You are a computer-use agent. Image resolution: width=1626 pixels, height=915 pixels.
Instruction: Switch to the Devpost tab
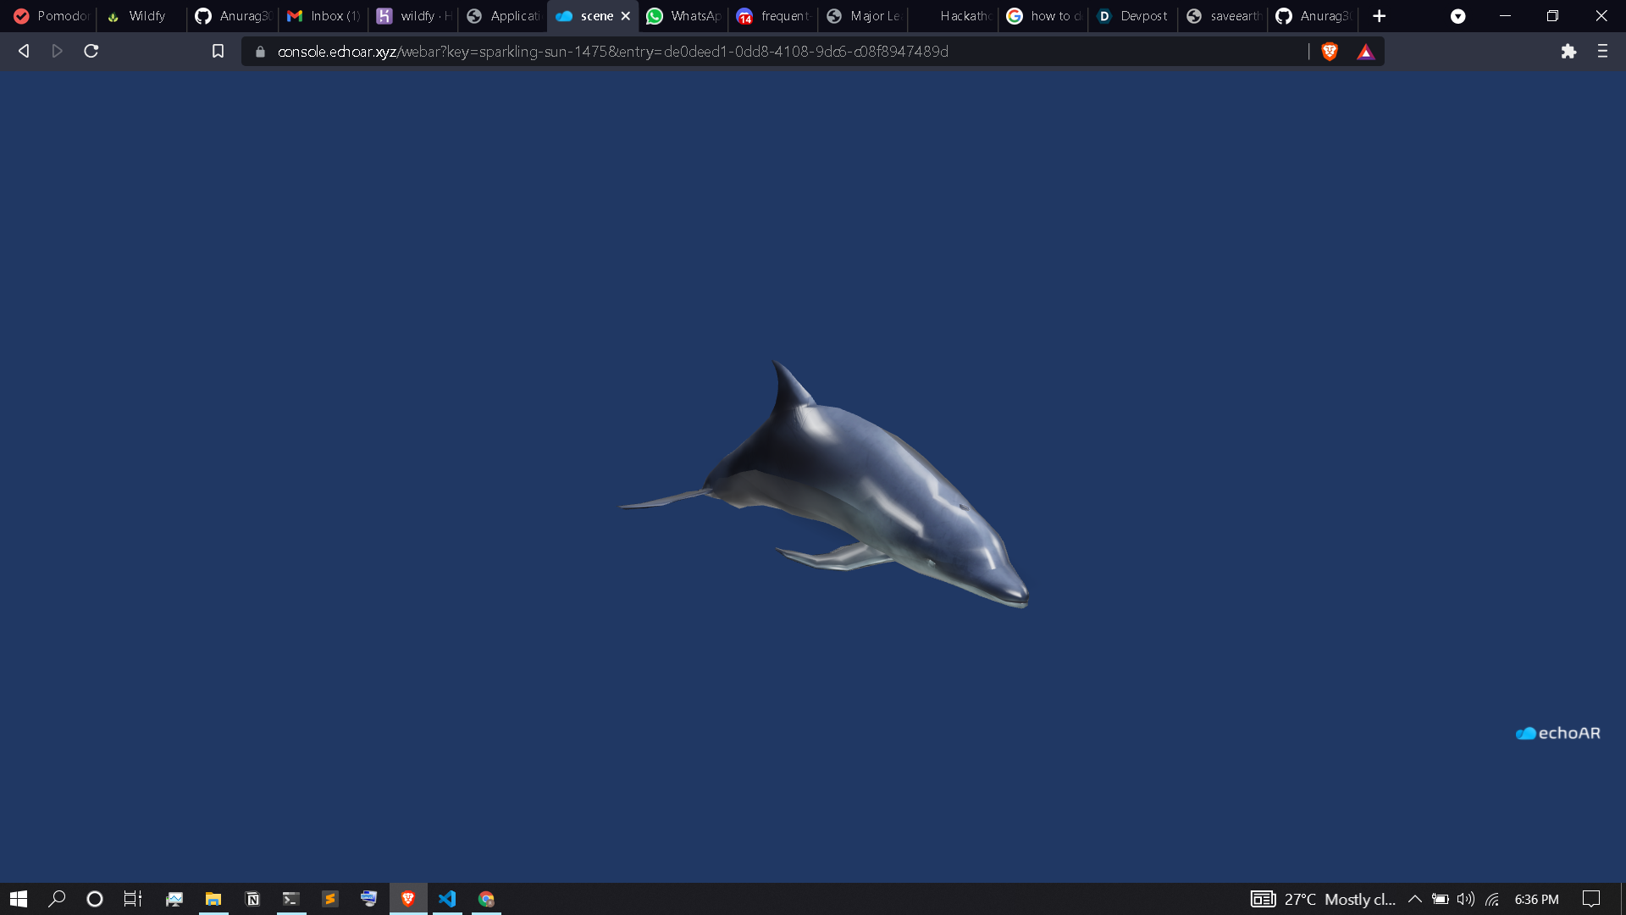coord(1133,16)
